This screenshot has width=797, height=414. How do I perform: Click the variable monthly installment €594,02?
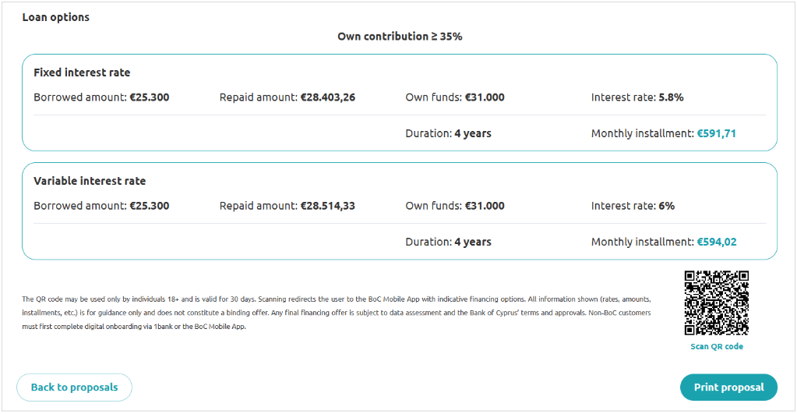click(716, 242)
